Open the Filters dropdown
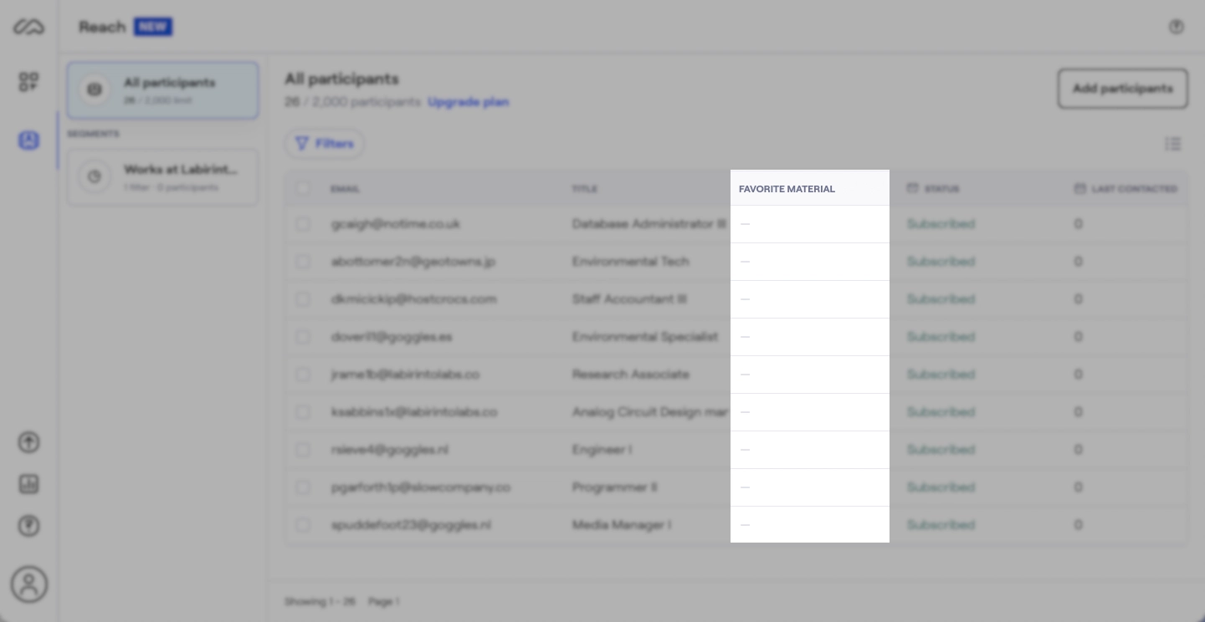1205x622 pixels. [325, 144]
